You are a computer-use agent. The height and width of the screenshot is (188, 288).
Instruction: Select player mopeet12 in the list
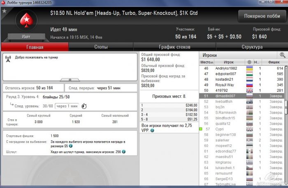pyautogui.click(x=242, y=146)
